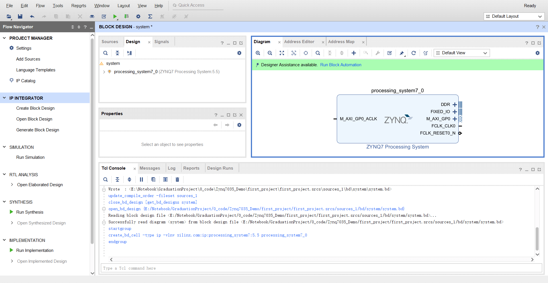Open the File menu
The height and width of the screenshot is (283, 548).
tap(9, 6)
